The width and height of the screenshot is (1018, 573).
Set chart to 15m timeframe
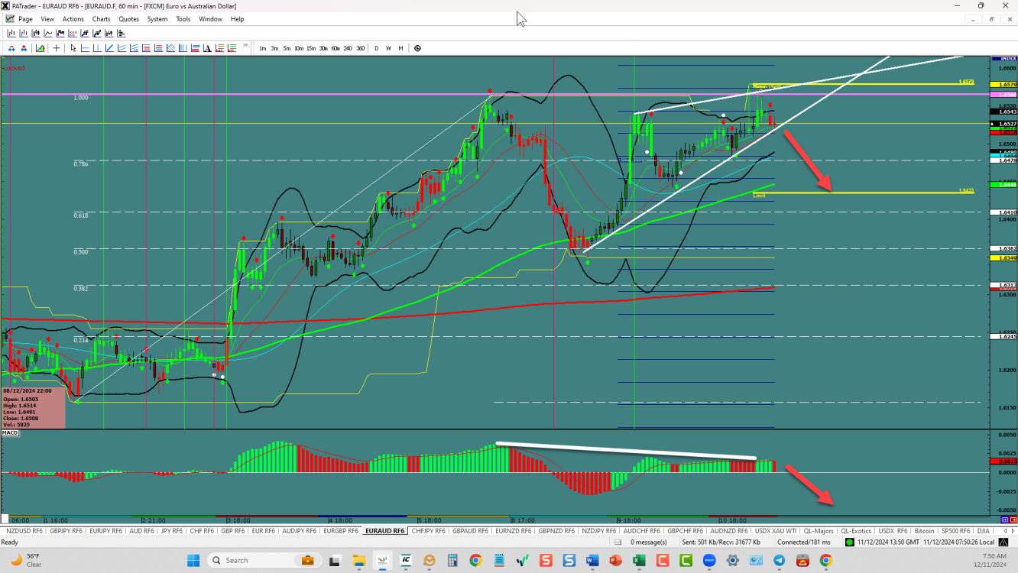click(311, 48)
